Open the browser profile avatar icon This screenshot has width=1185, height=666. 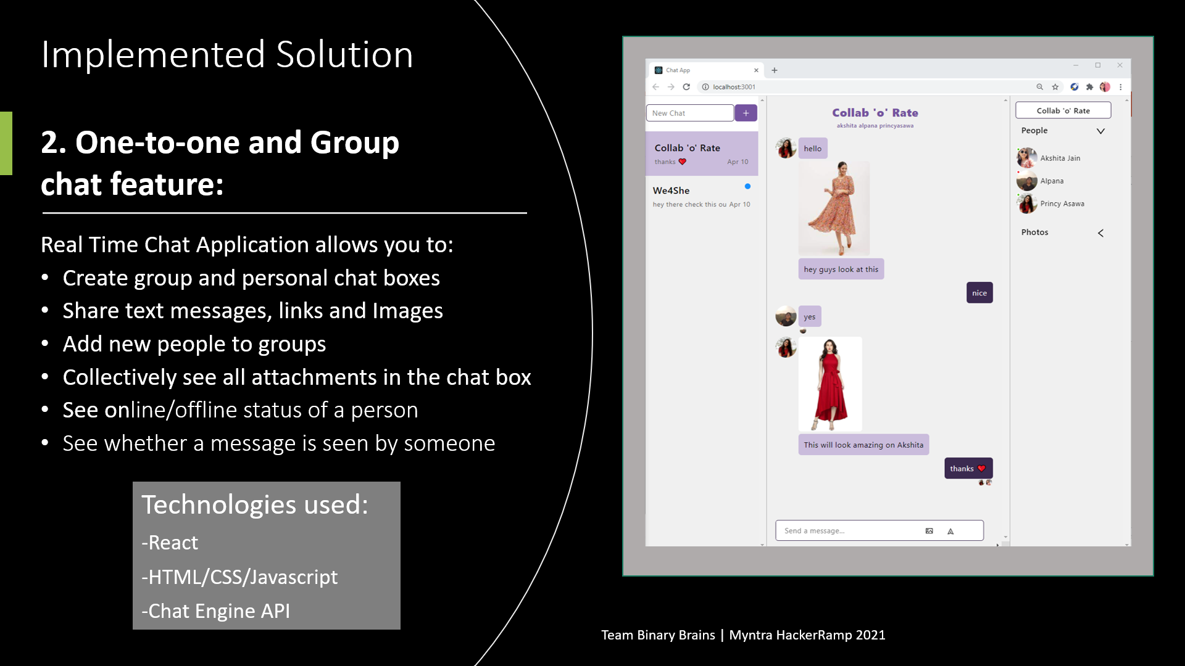(1105, 87)
